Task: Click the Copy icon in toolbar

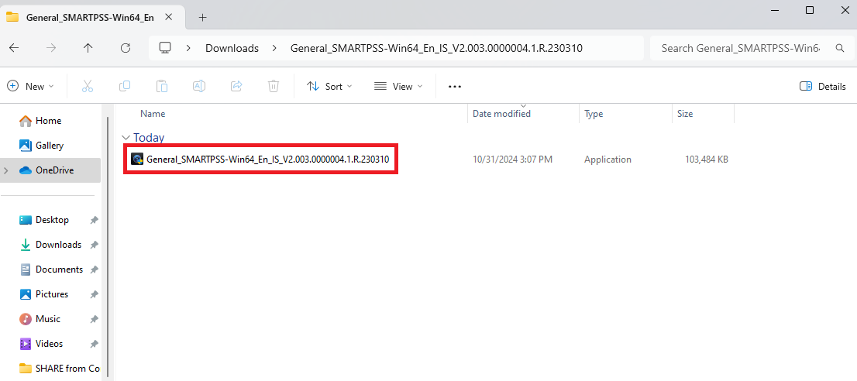Action: (125, 86)
